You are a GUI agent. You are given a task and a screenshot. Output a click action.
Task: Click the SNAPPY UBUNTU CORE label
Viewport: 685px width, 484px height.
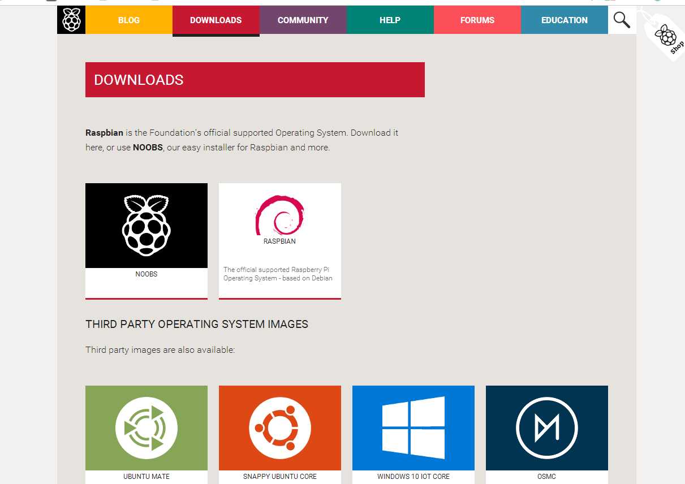(280, 477)
